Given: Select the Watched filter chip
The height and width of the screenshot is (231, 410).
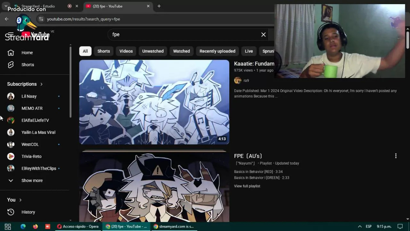Looking at the screenshot, I should [182, 51].
